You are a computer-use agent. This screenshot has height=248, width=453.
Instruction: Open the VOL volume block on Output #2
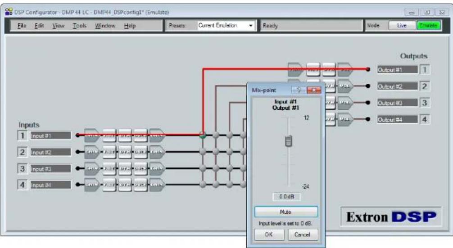(x=344, y=86)
